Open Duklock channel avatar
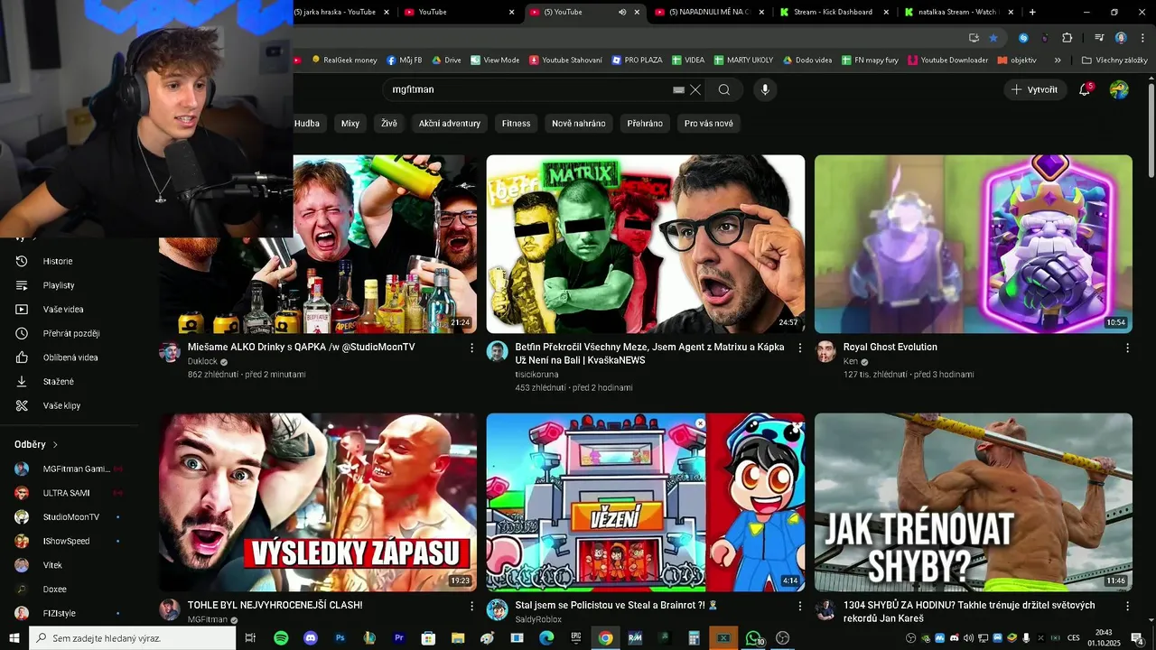 coord(170,352)
